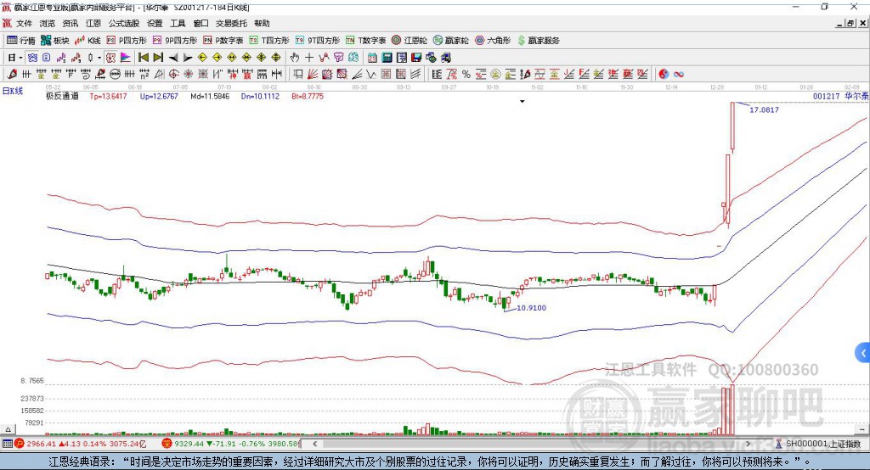870x470 pixels.
Task: Click the red target circle icon
Action: click(173, 75)
